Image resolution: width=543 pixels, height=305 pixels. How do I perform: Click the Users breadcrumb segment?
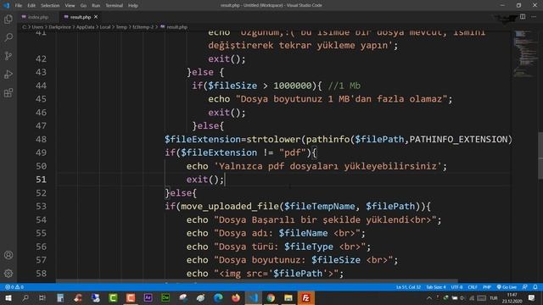pos(37,27)
